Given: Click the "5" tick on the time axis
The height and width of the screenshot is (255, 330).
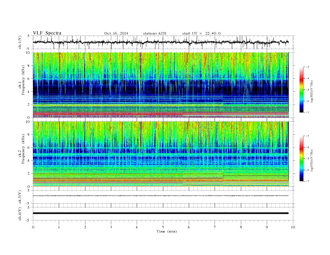Looking at the screenshot, I should coord(163,227).
